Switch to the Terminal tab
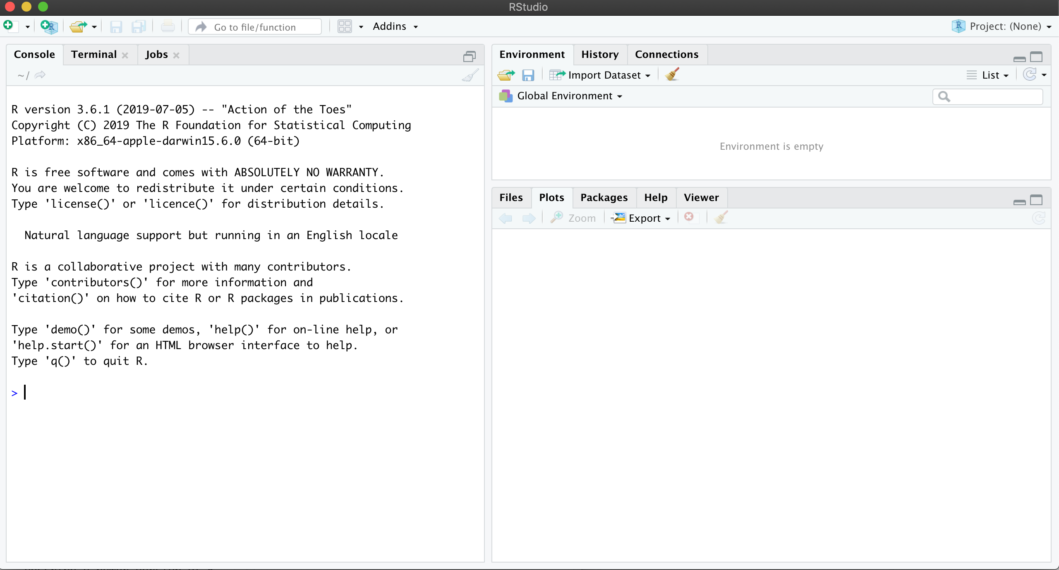Viewport: 1059px width, 570px height. coord(94,54)
